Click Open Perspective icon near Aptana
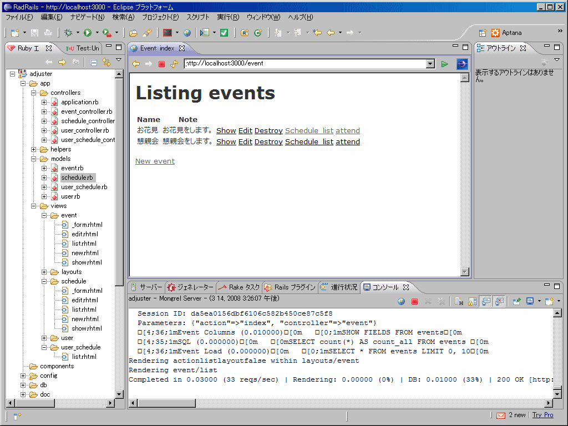Viewport: 568px width, 426px height. 483,33
